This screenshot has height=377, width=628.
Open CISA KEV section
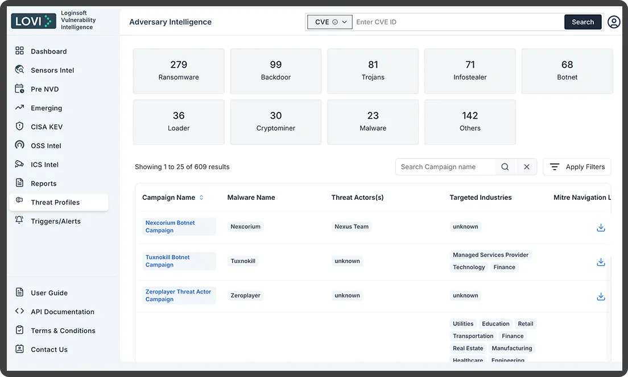(x=47, y=127)
